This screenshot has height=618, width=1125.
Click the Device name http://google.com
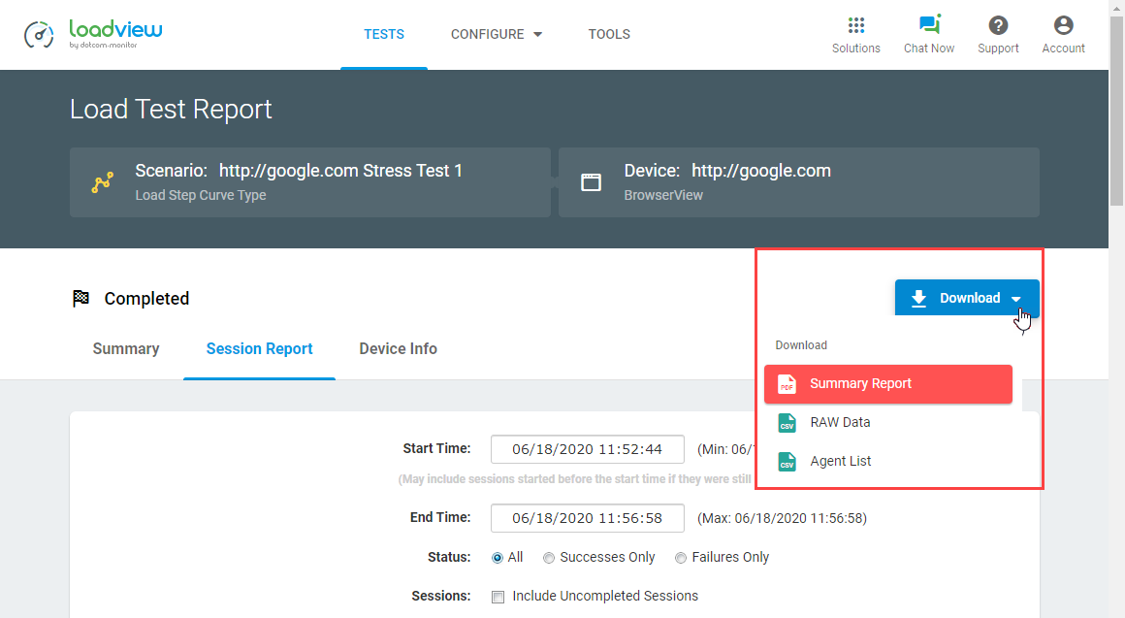coord(761,171)
